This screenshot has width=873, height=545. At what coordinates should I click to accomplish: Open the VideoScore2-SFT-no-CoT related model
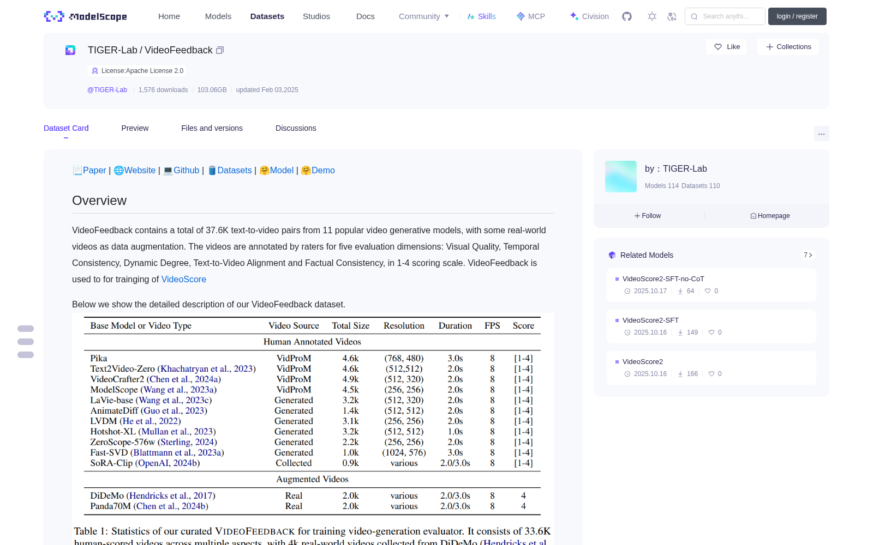tap(711, 284)
